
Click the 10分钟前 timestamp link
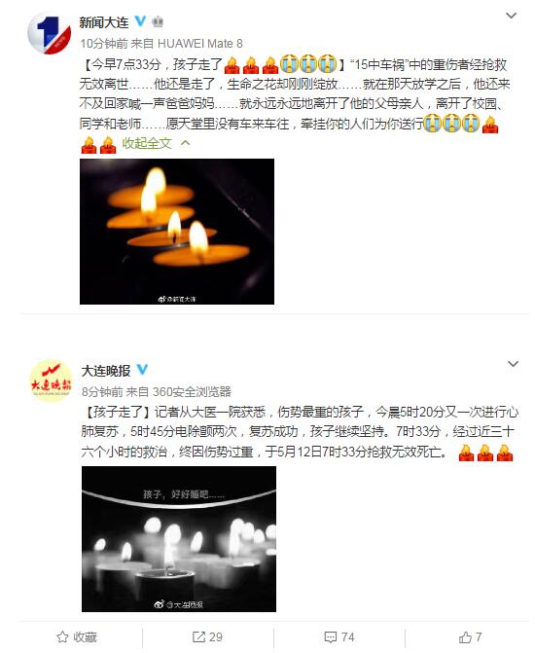click(104, 44)
